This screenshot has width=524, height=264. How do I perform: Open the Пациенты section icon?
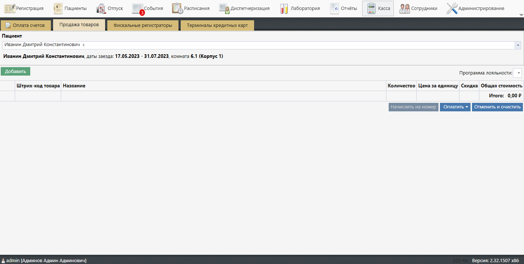click(58, 8)
